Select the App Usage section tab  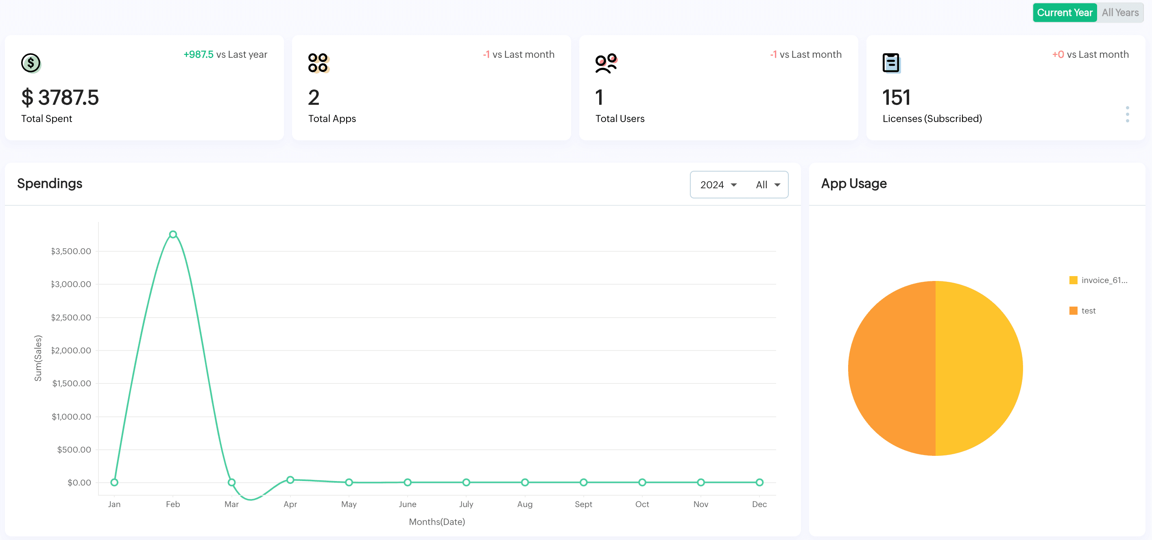pos(855,184)
